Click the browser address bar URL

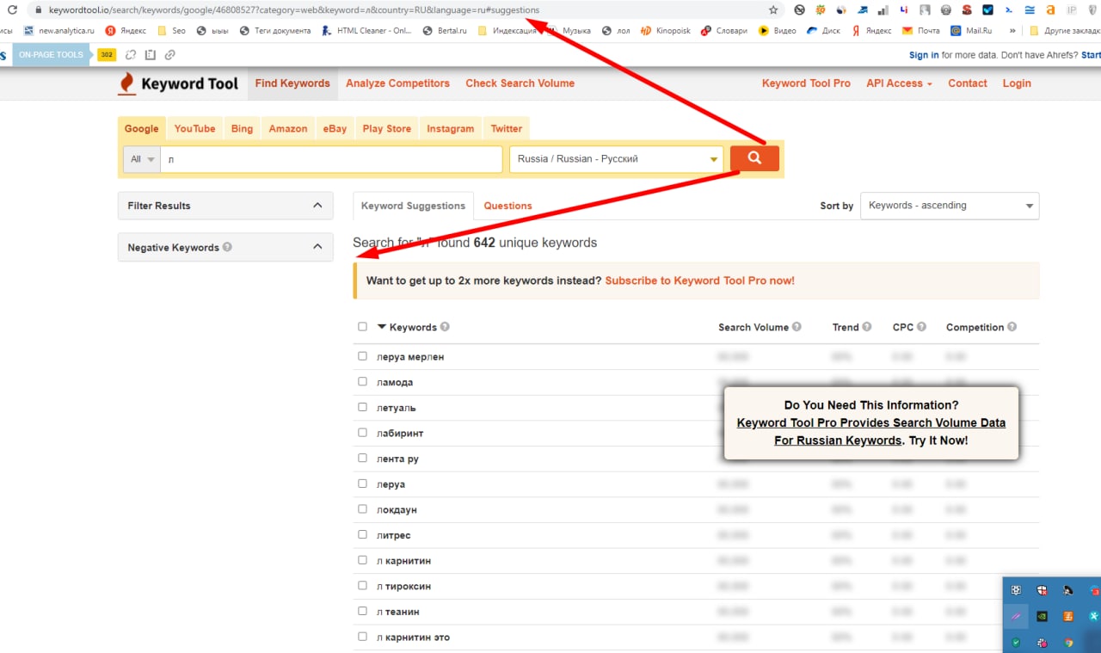click(295, 10)
